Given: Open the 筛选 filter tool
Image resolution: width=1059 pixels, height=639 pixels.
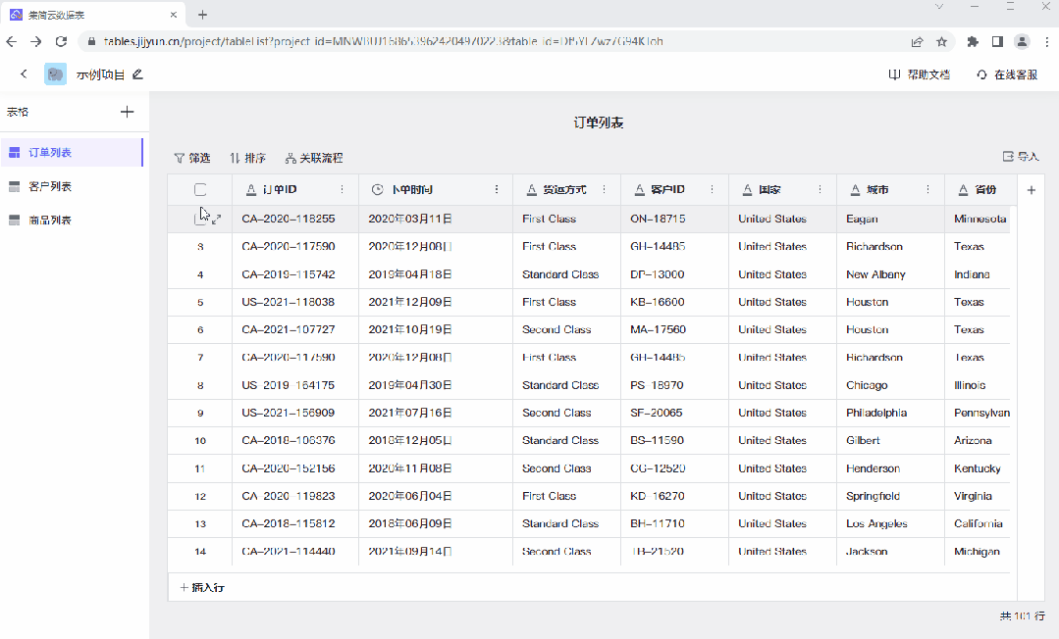Looking at the screenshot, I should click(x=192, y=158).
